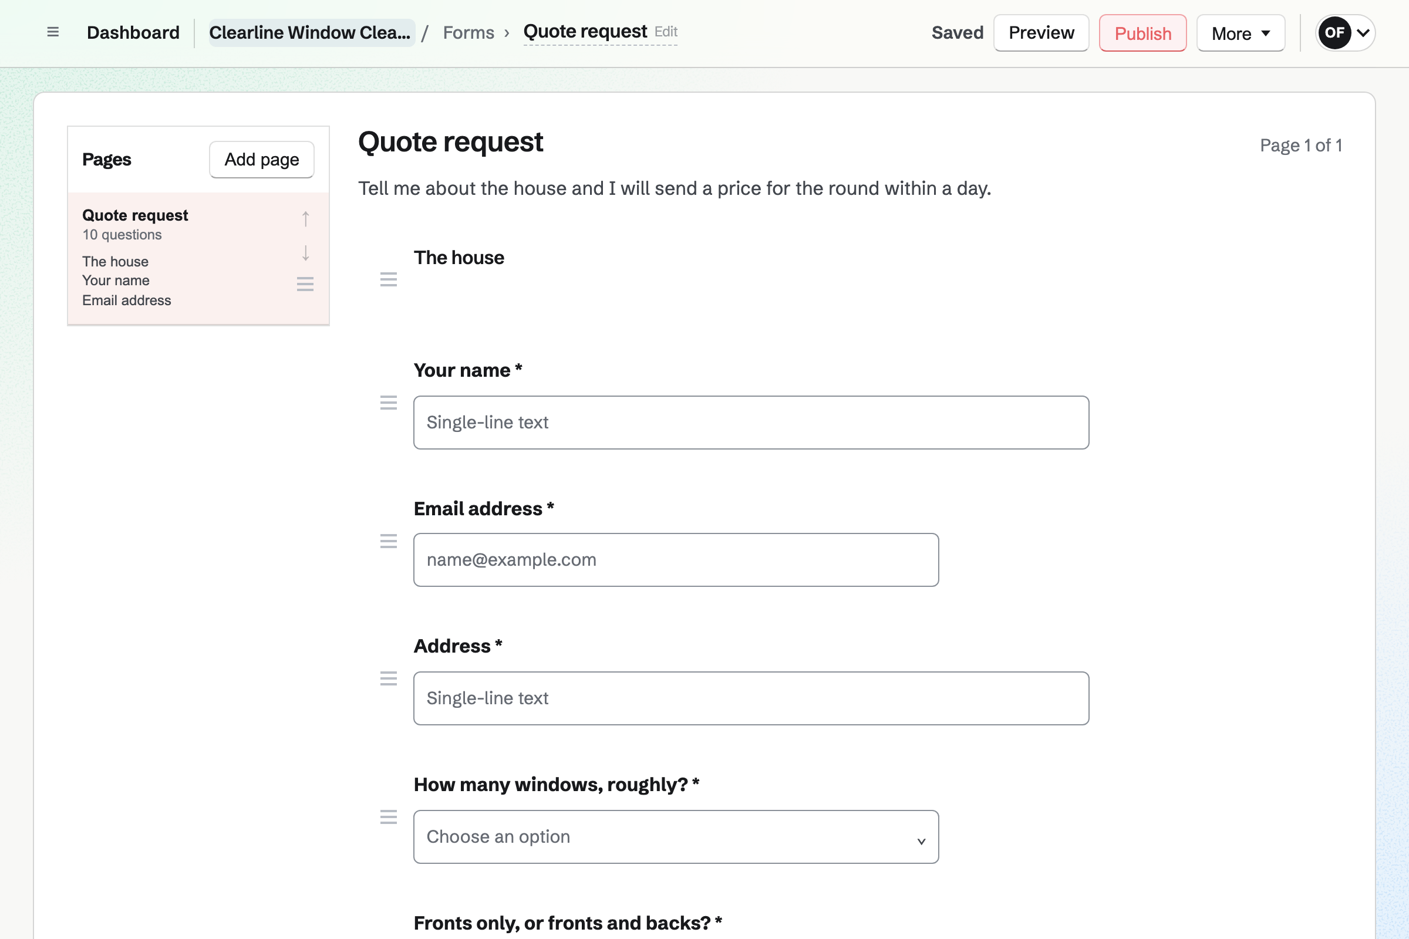Select Email address in pages list
Viewport: 1409px width, 939px height.
(x=126, y=300)
